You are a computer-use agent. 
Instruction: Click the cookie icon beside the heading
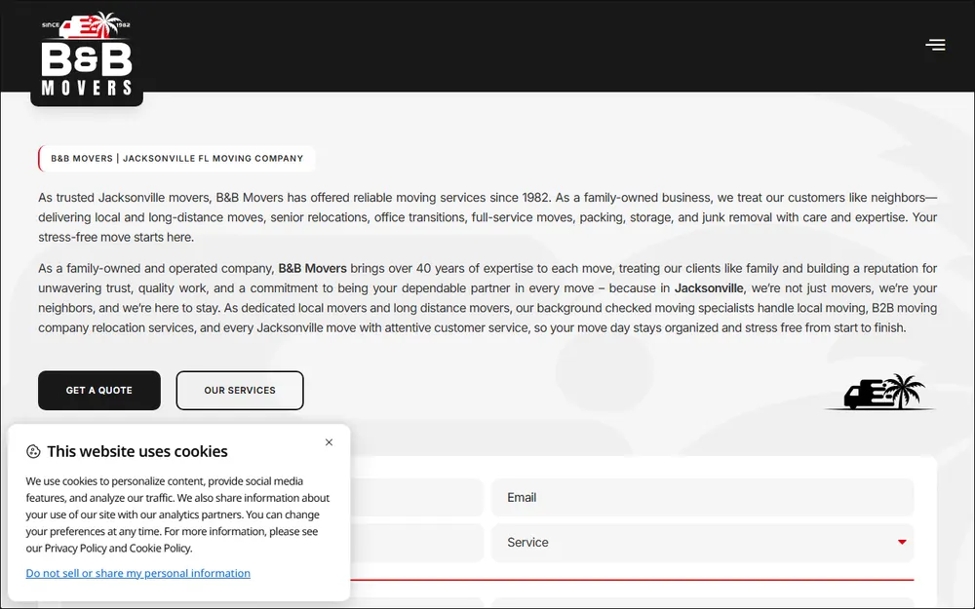click(x=33, y=452)
